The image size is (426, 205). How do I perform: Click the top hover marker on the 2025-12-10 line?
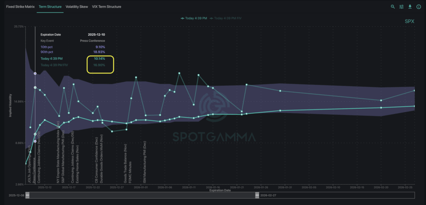tap(35, 73)
